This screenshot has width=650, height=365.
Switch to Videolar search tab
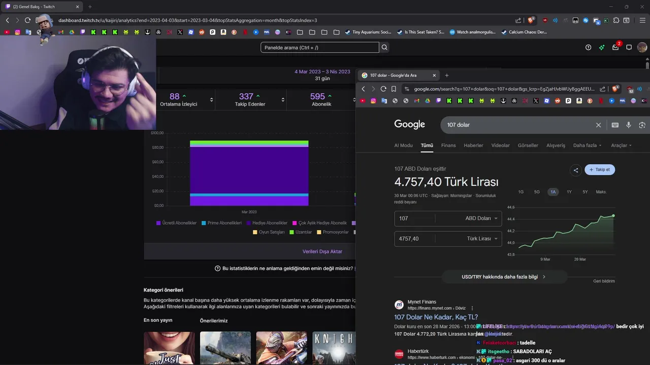[x=500, y=145]
